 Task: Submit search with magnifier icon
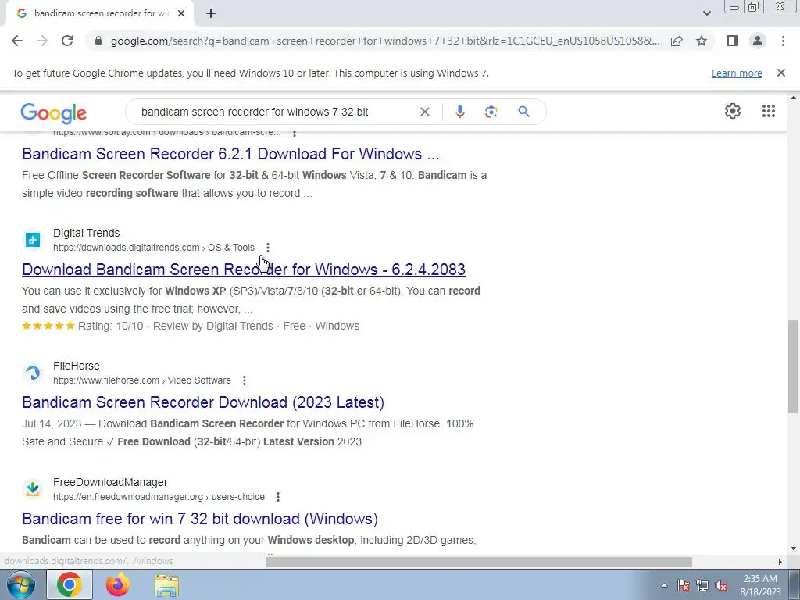coord(523,112)
